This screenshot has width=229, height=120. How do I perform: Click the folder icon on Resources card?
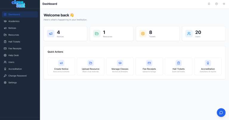(x=97, y=33)
